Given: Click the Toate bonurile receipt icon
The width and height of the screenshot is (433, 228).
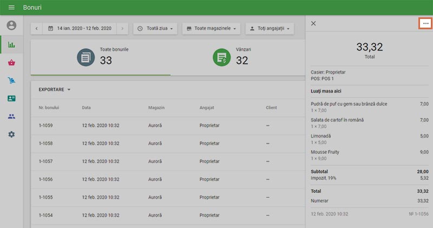Looking at the screenshot, I should [86, 57].
